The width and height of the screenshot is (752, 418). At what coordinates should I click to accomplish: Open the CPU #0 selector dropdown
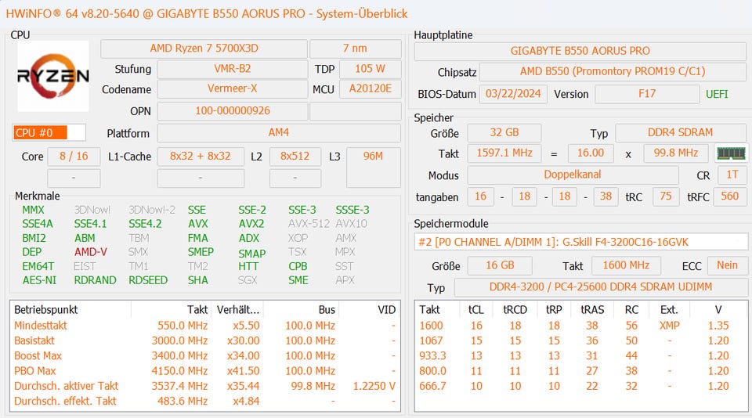[49, 133]
